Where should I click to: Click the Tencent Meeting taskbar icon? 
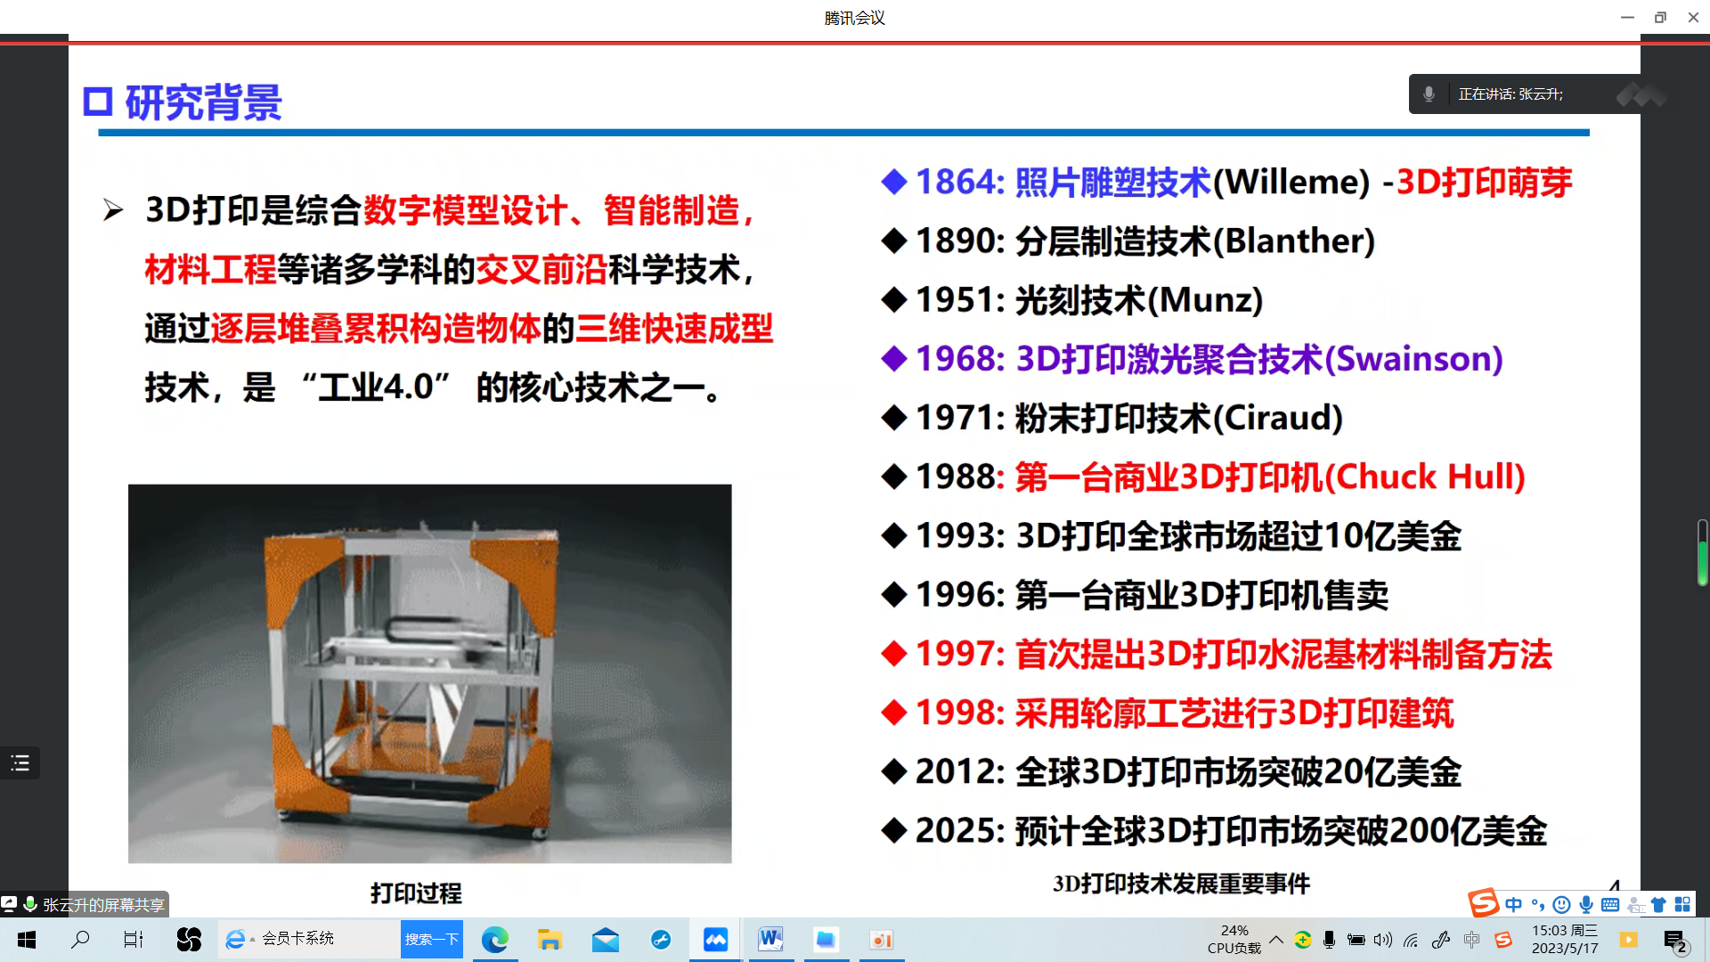pos(715,940)
